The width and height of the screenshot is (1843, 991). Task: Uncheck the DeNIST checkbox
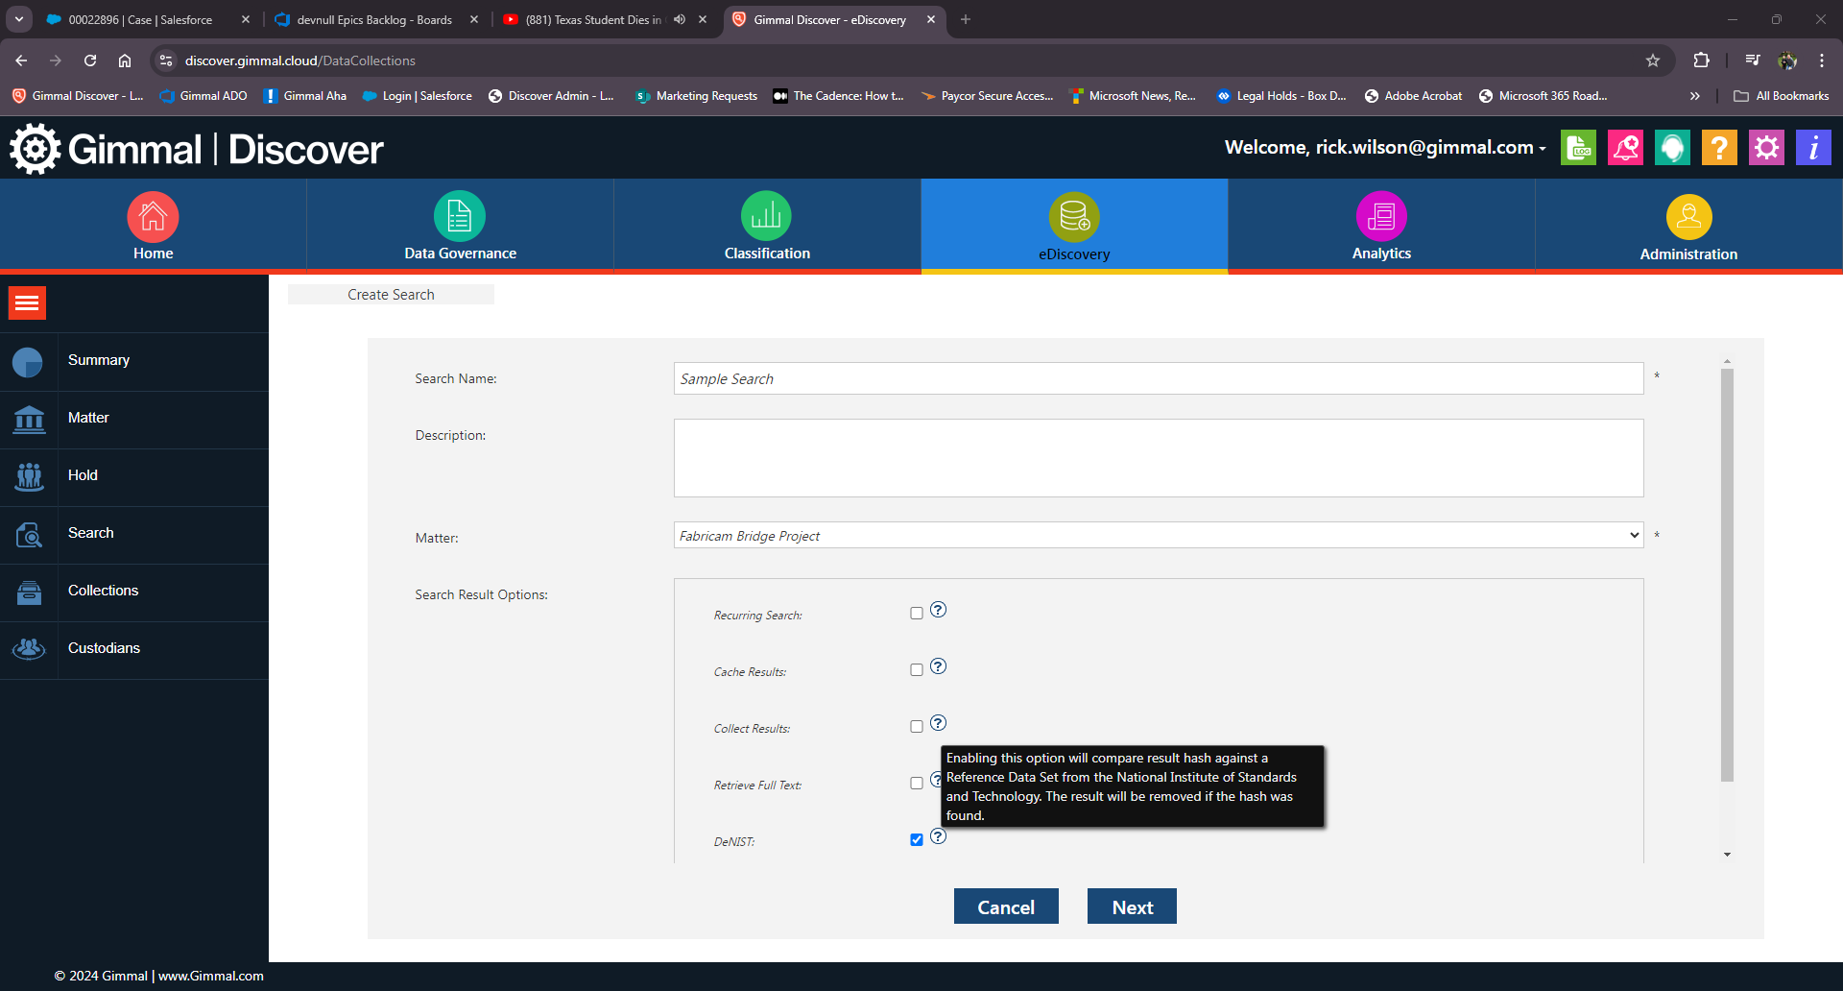point(917,840)
